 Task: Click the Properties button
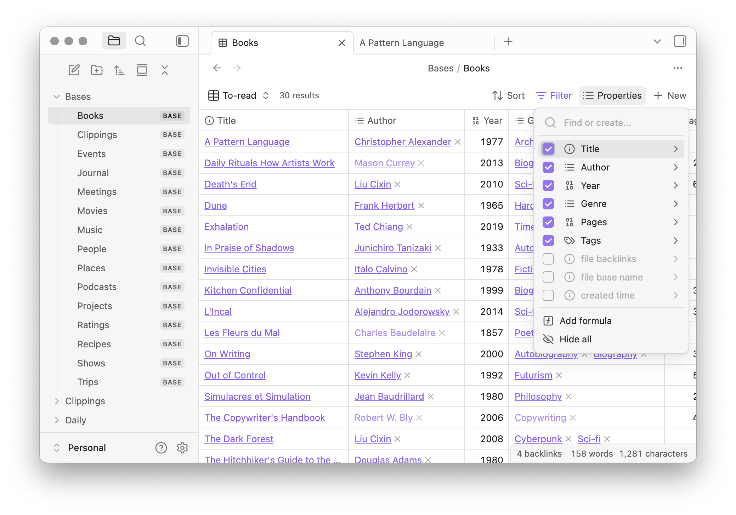tap(612, 96)
